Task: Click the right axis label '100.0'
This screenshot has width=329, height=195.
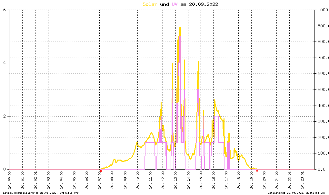Action: [x=323, y=153]
